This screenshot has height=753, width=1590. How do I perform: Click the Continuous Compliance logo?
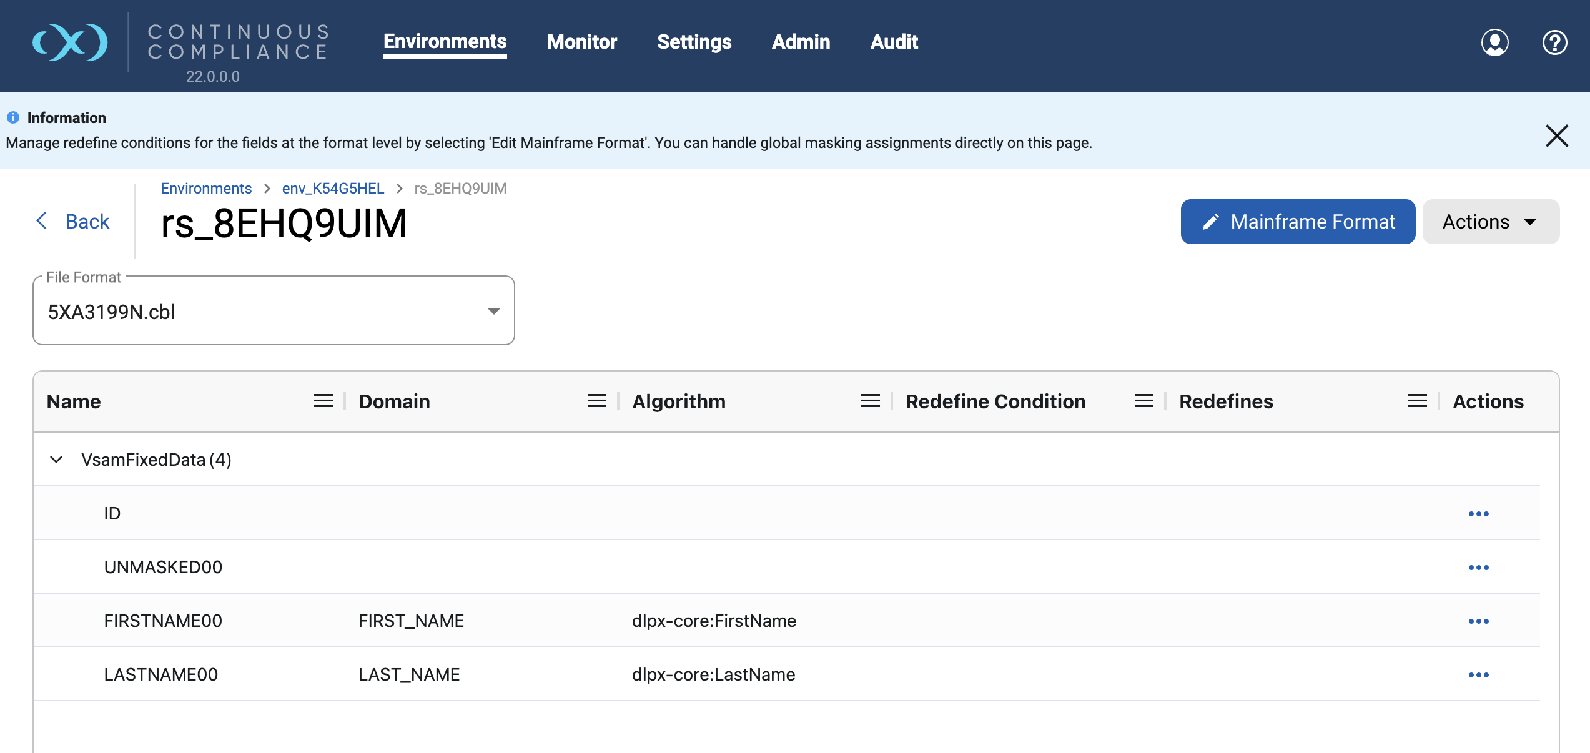click(x=70, y=42)
